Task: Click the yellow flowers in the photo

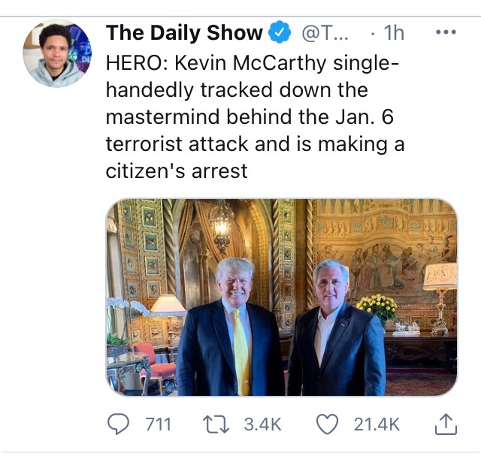Action: click(x=376, y=306)
